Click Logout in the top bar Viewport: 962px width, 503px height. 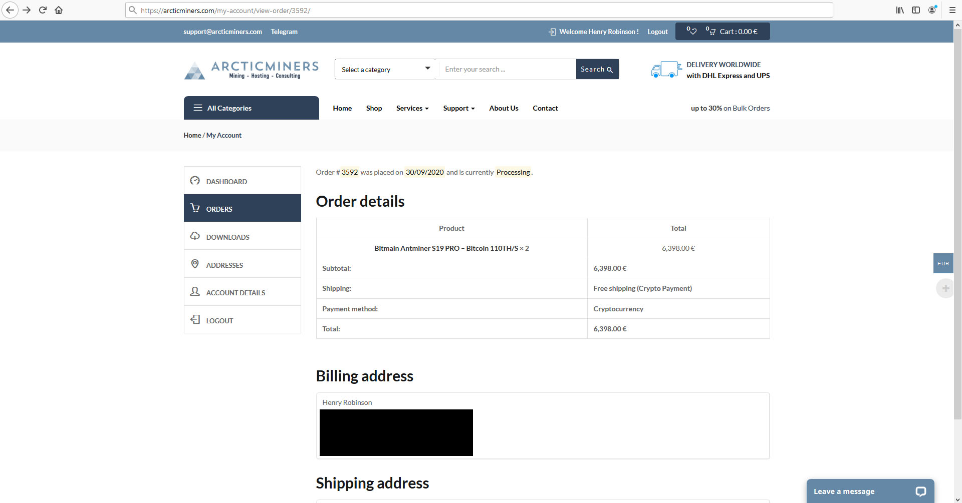point(657,32)
